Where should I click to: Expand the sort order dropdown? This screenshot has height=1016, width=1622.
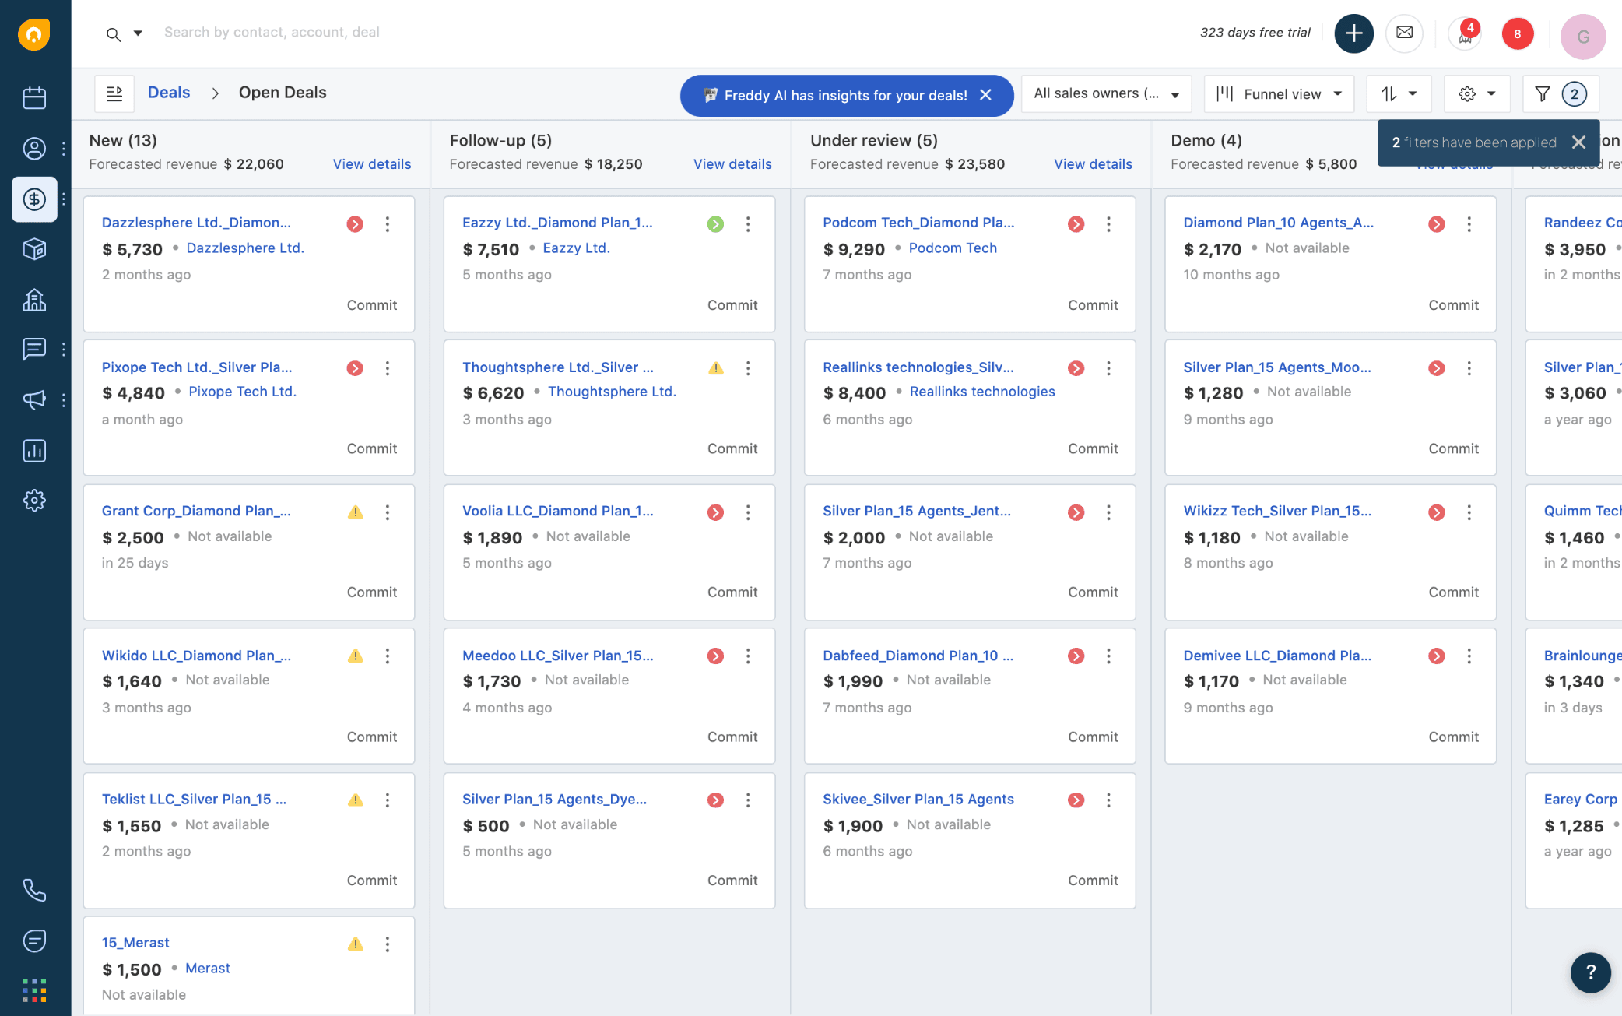[x=1399, y=93]
